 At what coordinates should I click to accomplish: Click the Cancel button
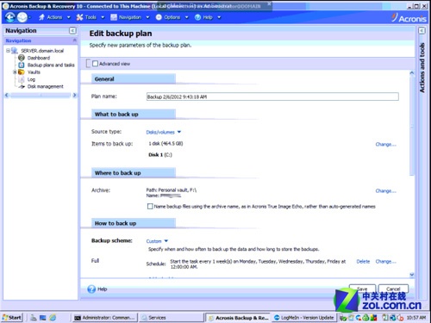393,289
